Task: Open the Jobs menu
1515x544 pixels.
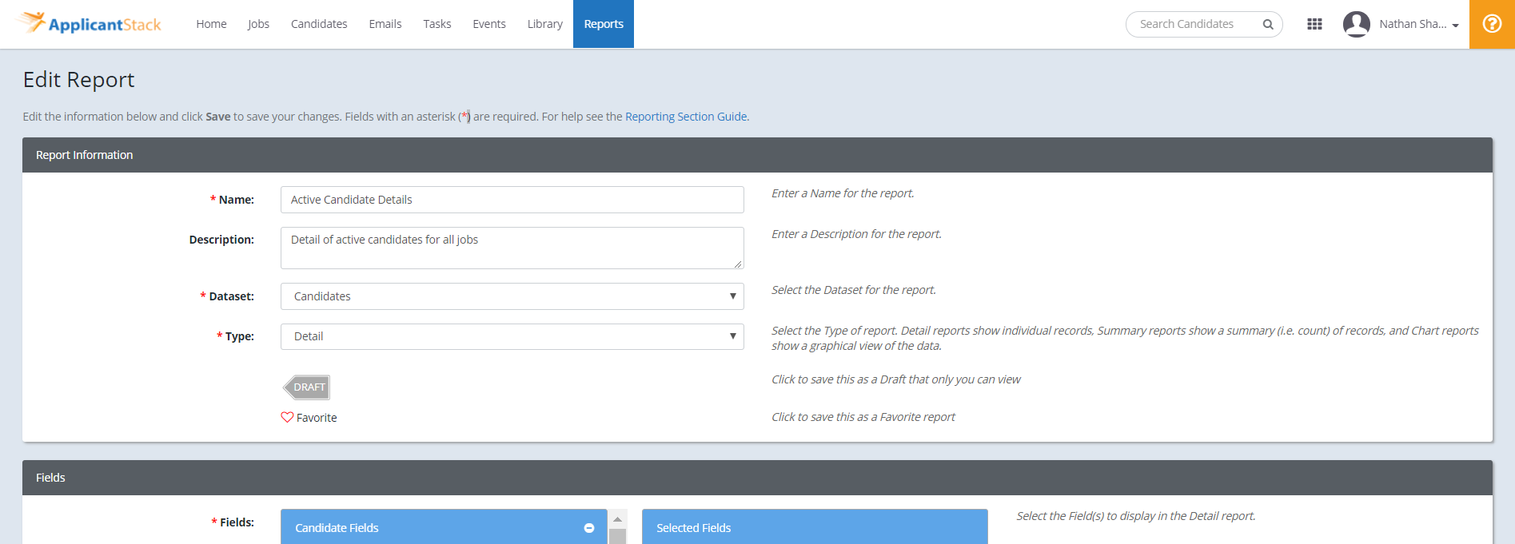Action: click(x=258, y=24)
